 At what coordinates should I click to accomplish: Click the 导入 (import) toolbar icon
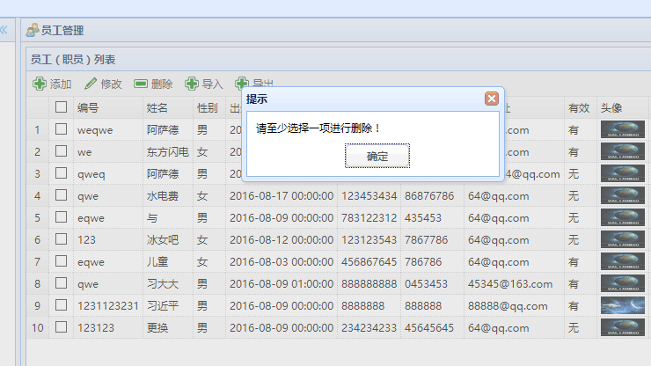(191, 84)
